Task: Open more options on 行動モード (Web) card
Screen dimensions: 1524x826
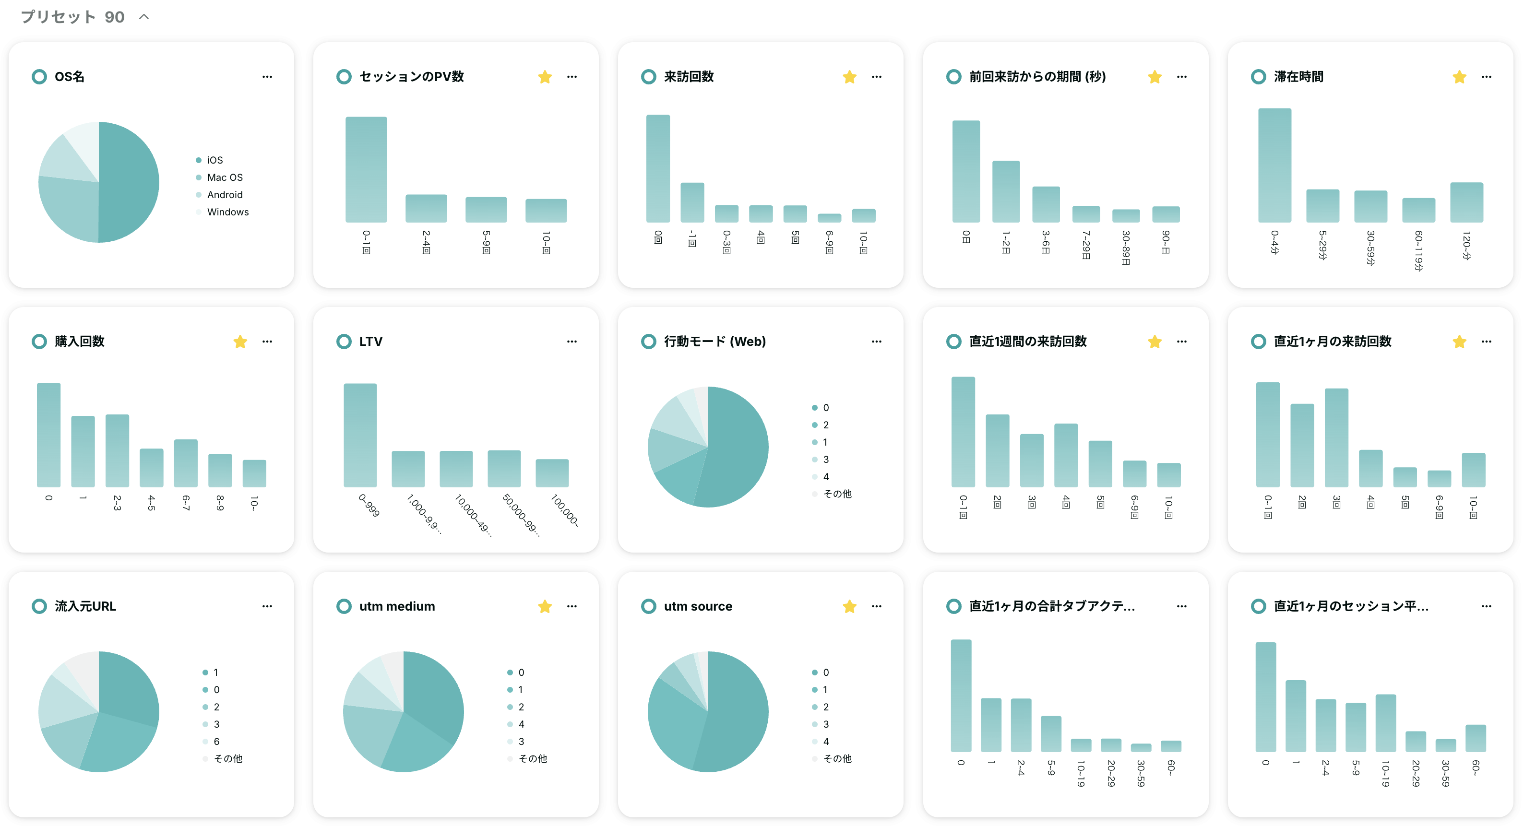Action: (x=876, y=342)
